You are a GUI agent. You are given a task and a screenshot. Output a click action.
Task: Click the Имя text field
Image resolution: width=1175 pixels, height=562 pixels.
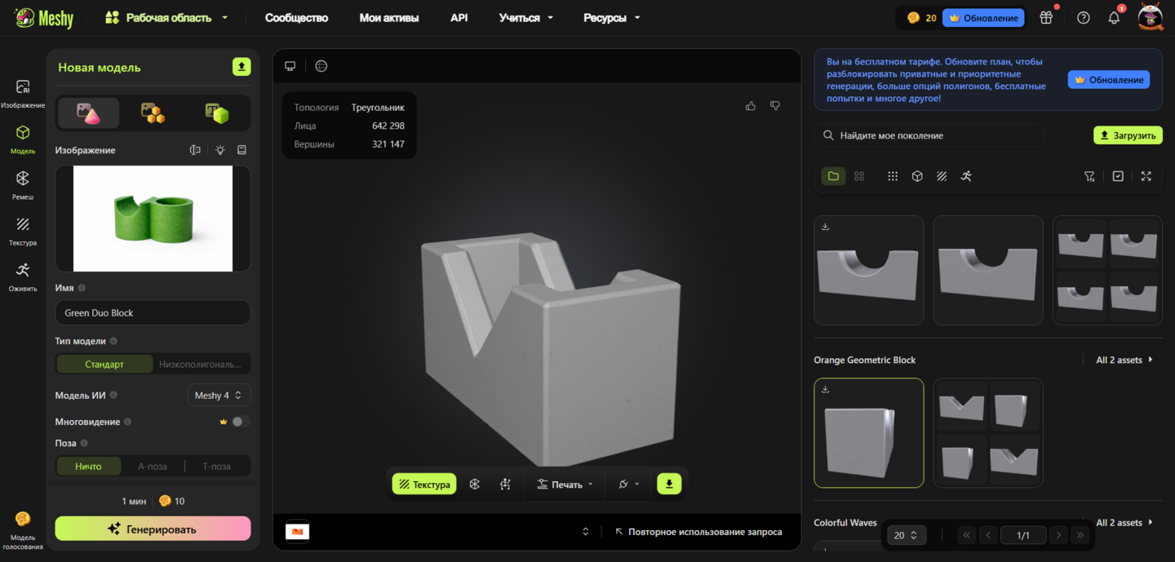(x=153, y=312)
